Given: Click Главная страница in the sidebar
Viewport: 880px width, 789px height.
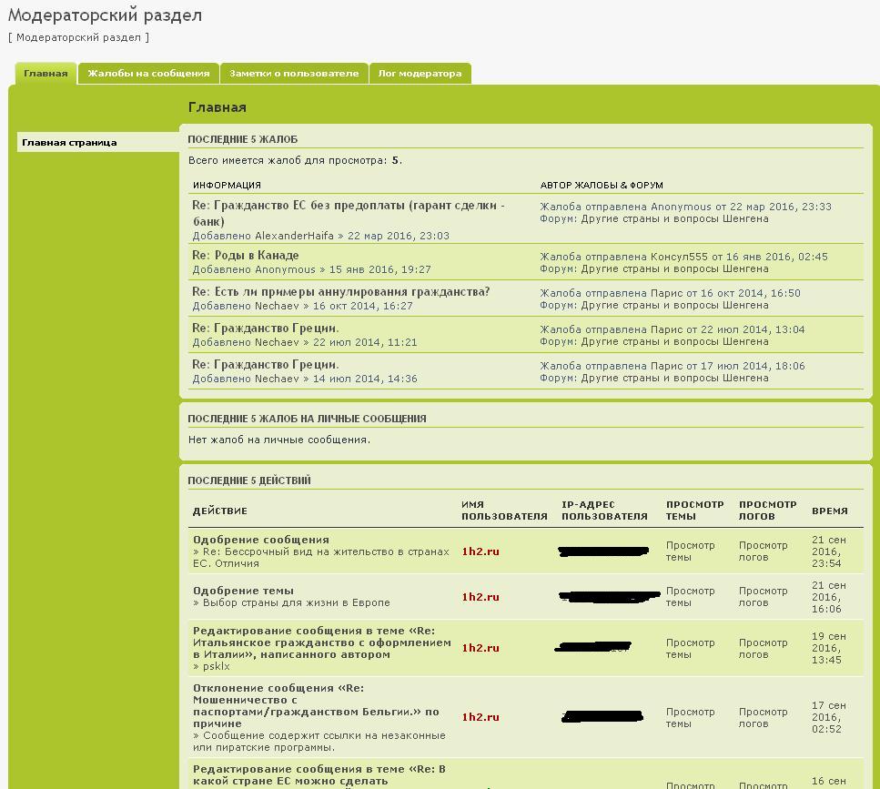Looking at the screenshot, I should pyautogui.click(x=69, y=143).
